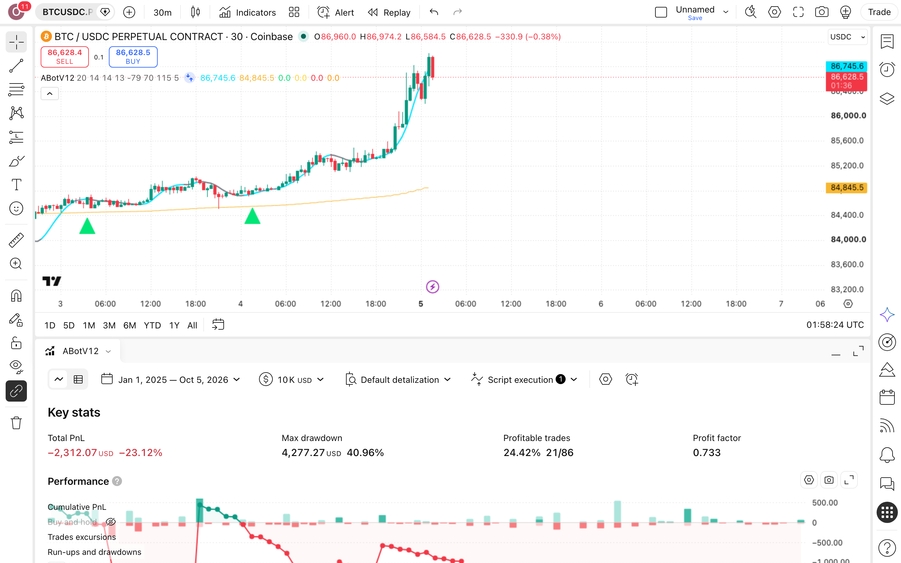
Task: Switch to list of trades table view
Action: point(78,379)
